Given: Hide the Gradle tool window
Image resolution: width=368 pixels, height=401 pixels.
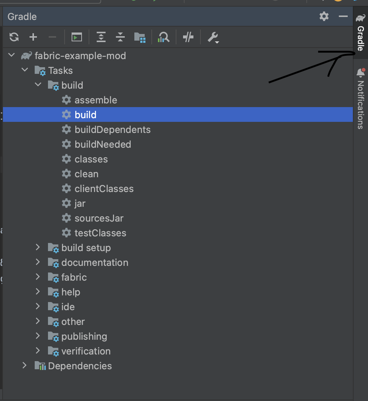Looking at the screenshot, I should pyautogui.click(x=343, y=16).
